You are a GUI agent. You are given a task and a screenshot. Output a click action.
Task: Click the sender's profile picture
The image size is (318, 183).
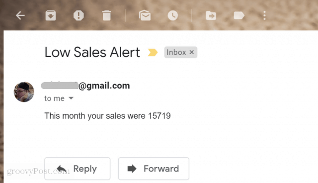click(x=24, y=92)
